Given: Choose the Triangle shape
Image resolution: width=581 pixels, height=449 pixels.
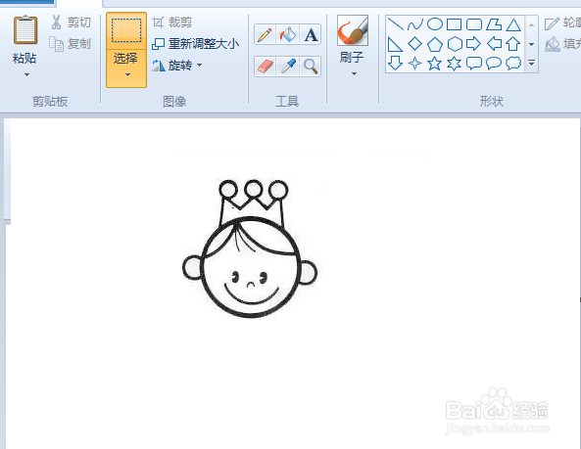Looking at the screenshot, I should [x=513, y=24].
